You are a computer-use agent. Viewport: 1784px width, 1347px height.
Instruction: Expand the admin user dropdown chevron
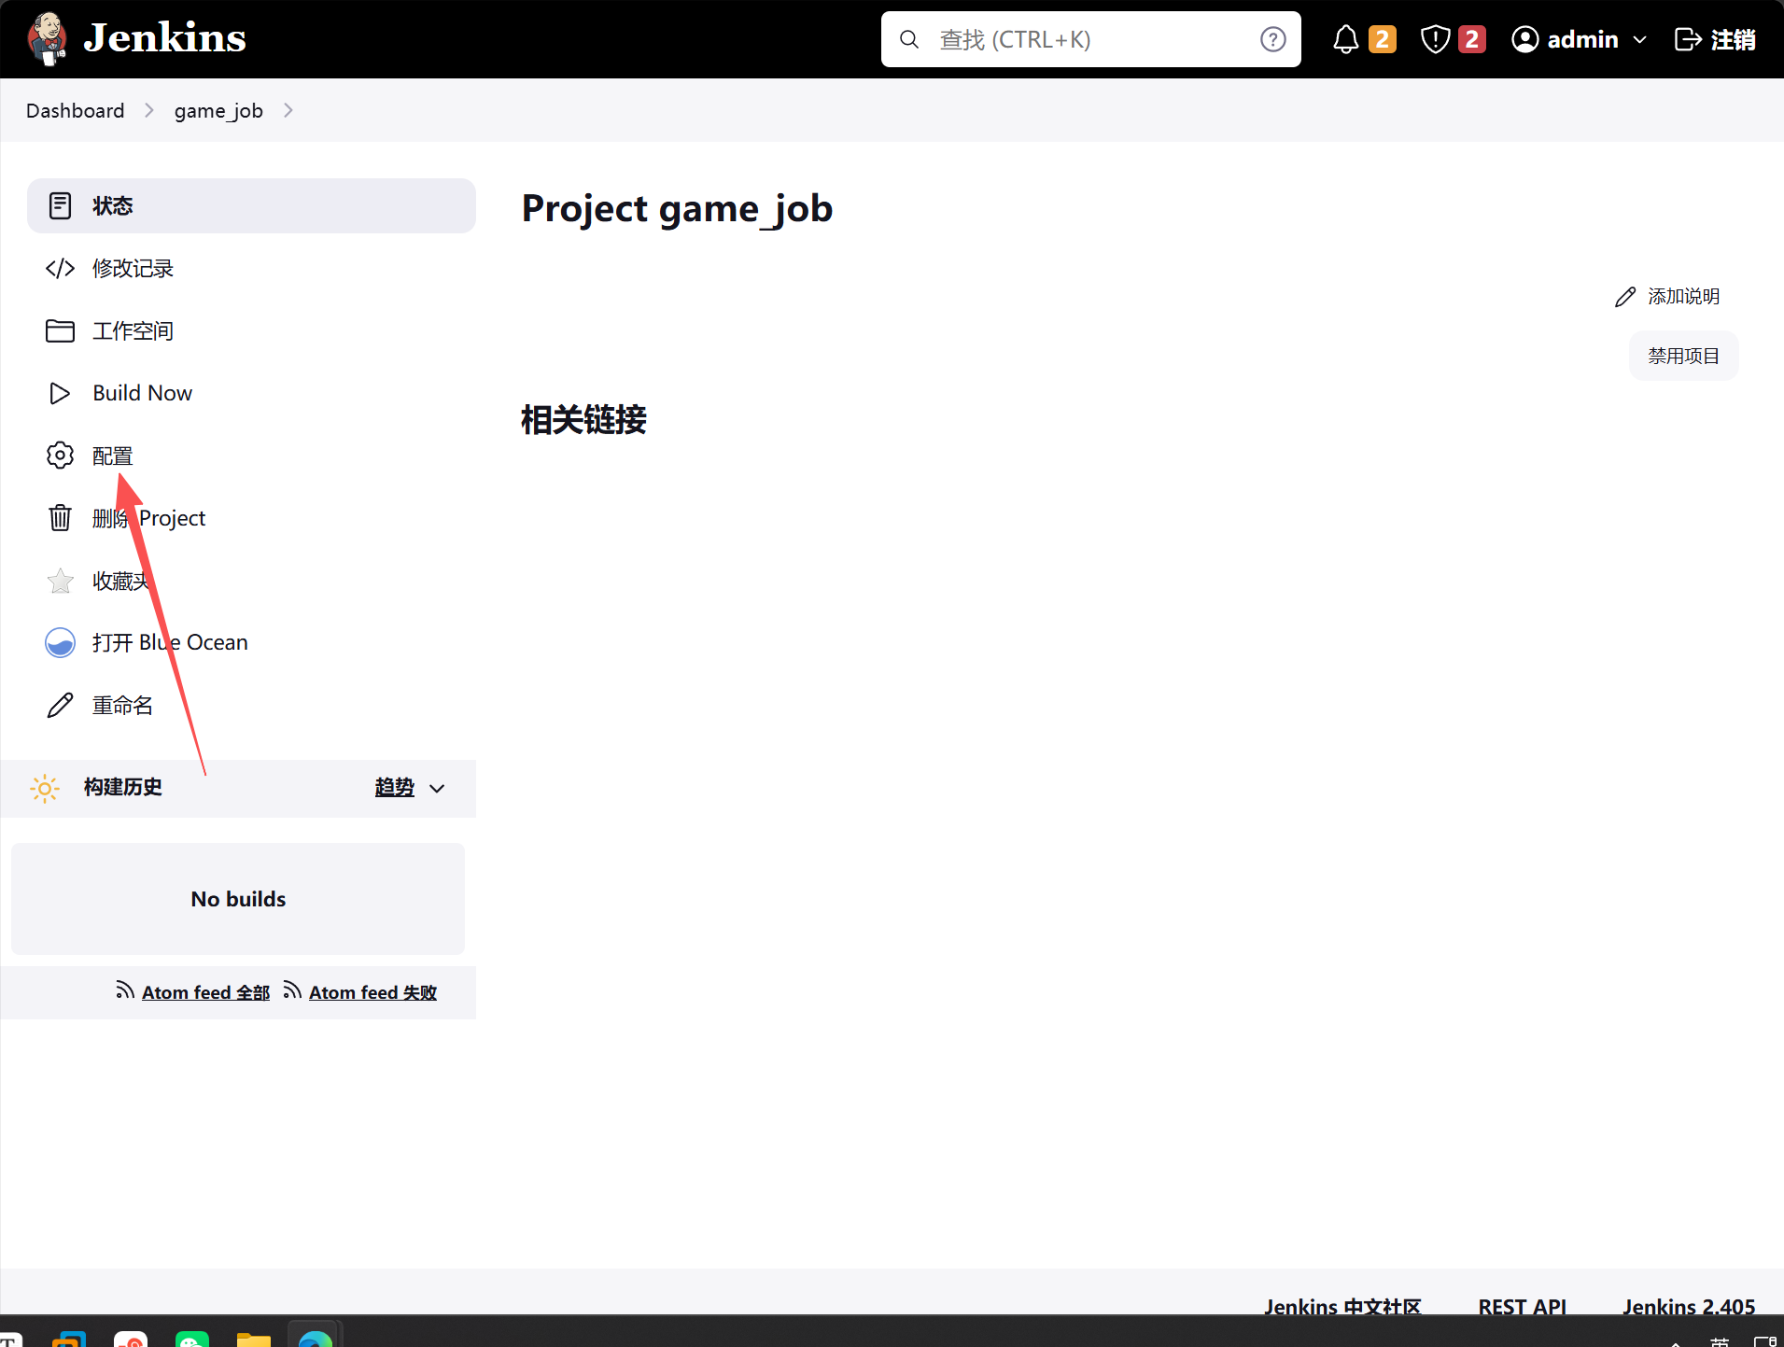pos(1639,40)
